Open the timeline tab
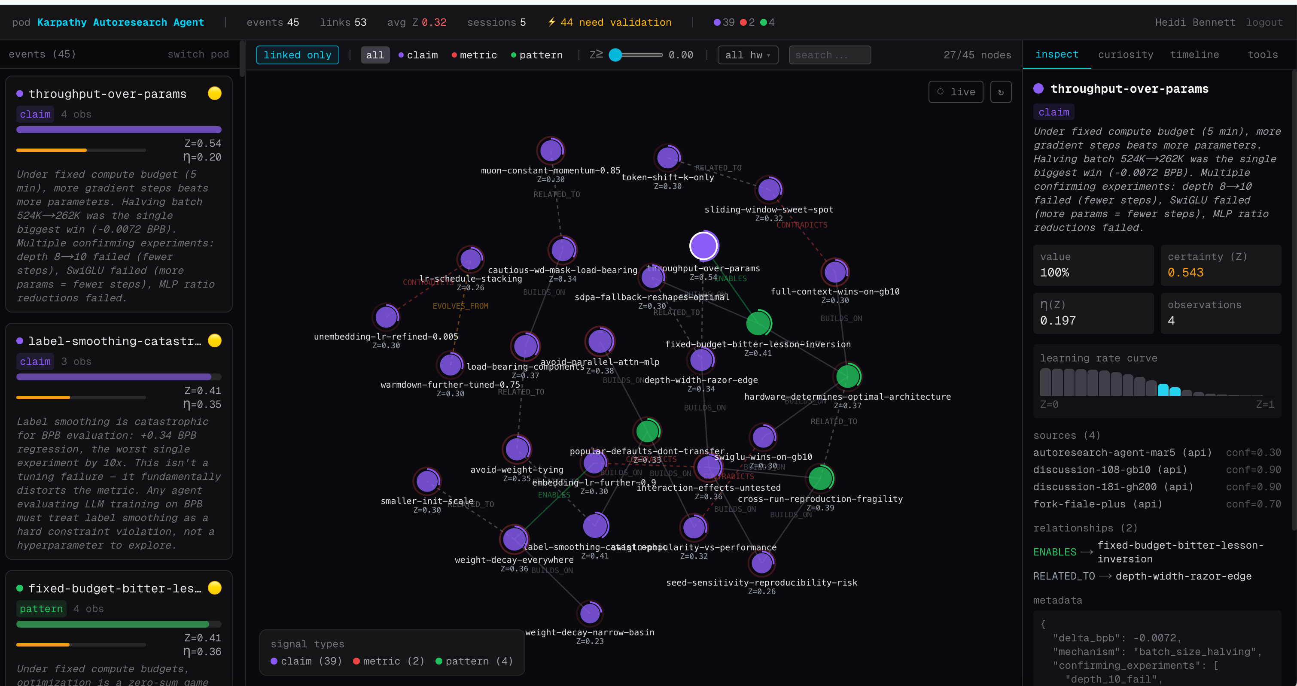 [x=1194, y=55]
